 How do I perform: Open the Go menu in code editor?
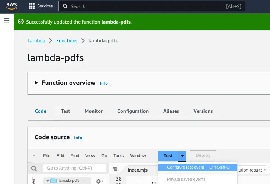pyautogui.click(x=104, y=156)
